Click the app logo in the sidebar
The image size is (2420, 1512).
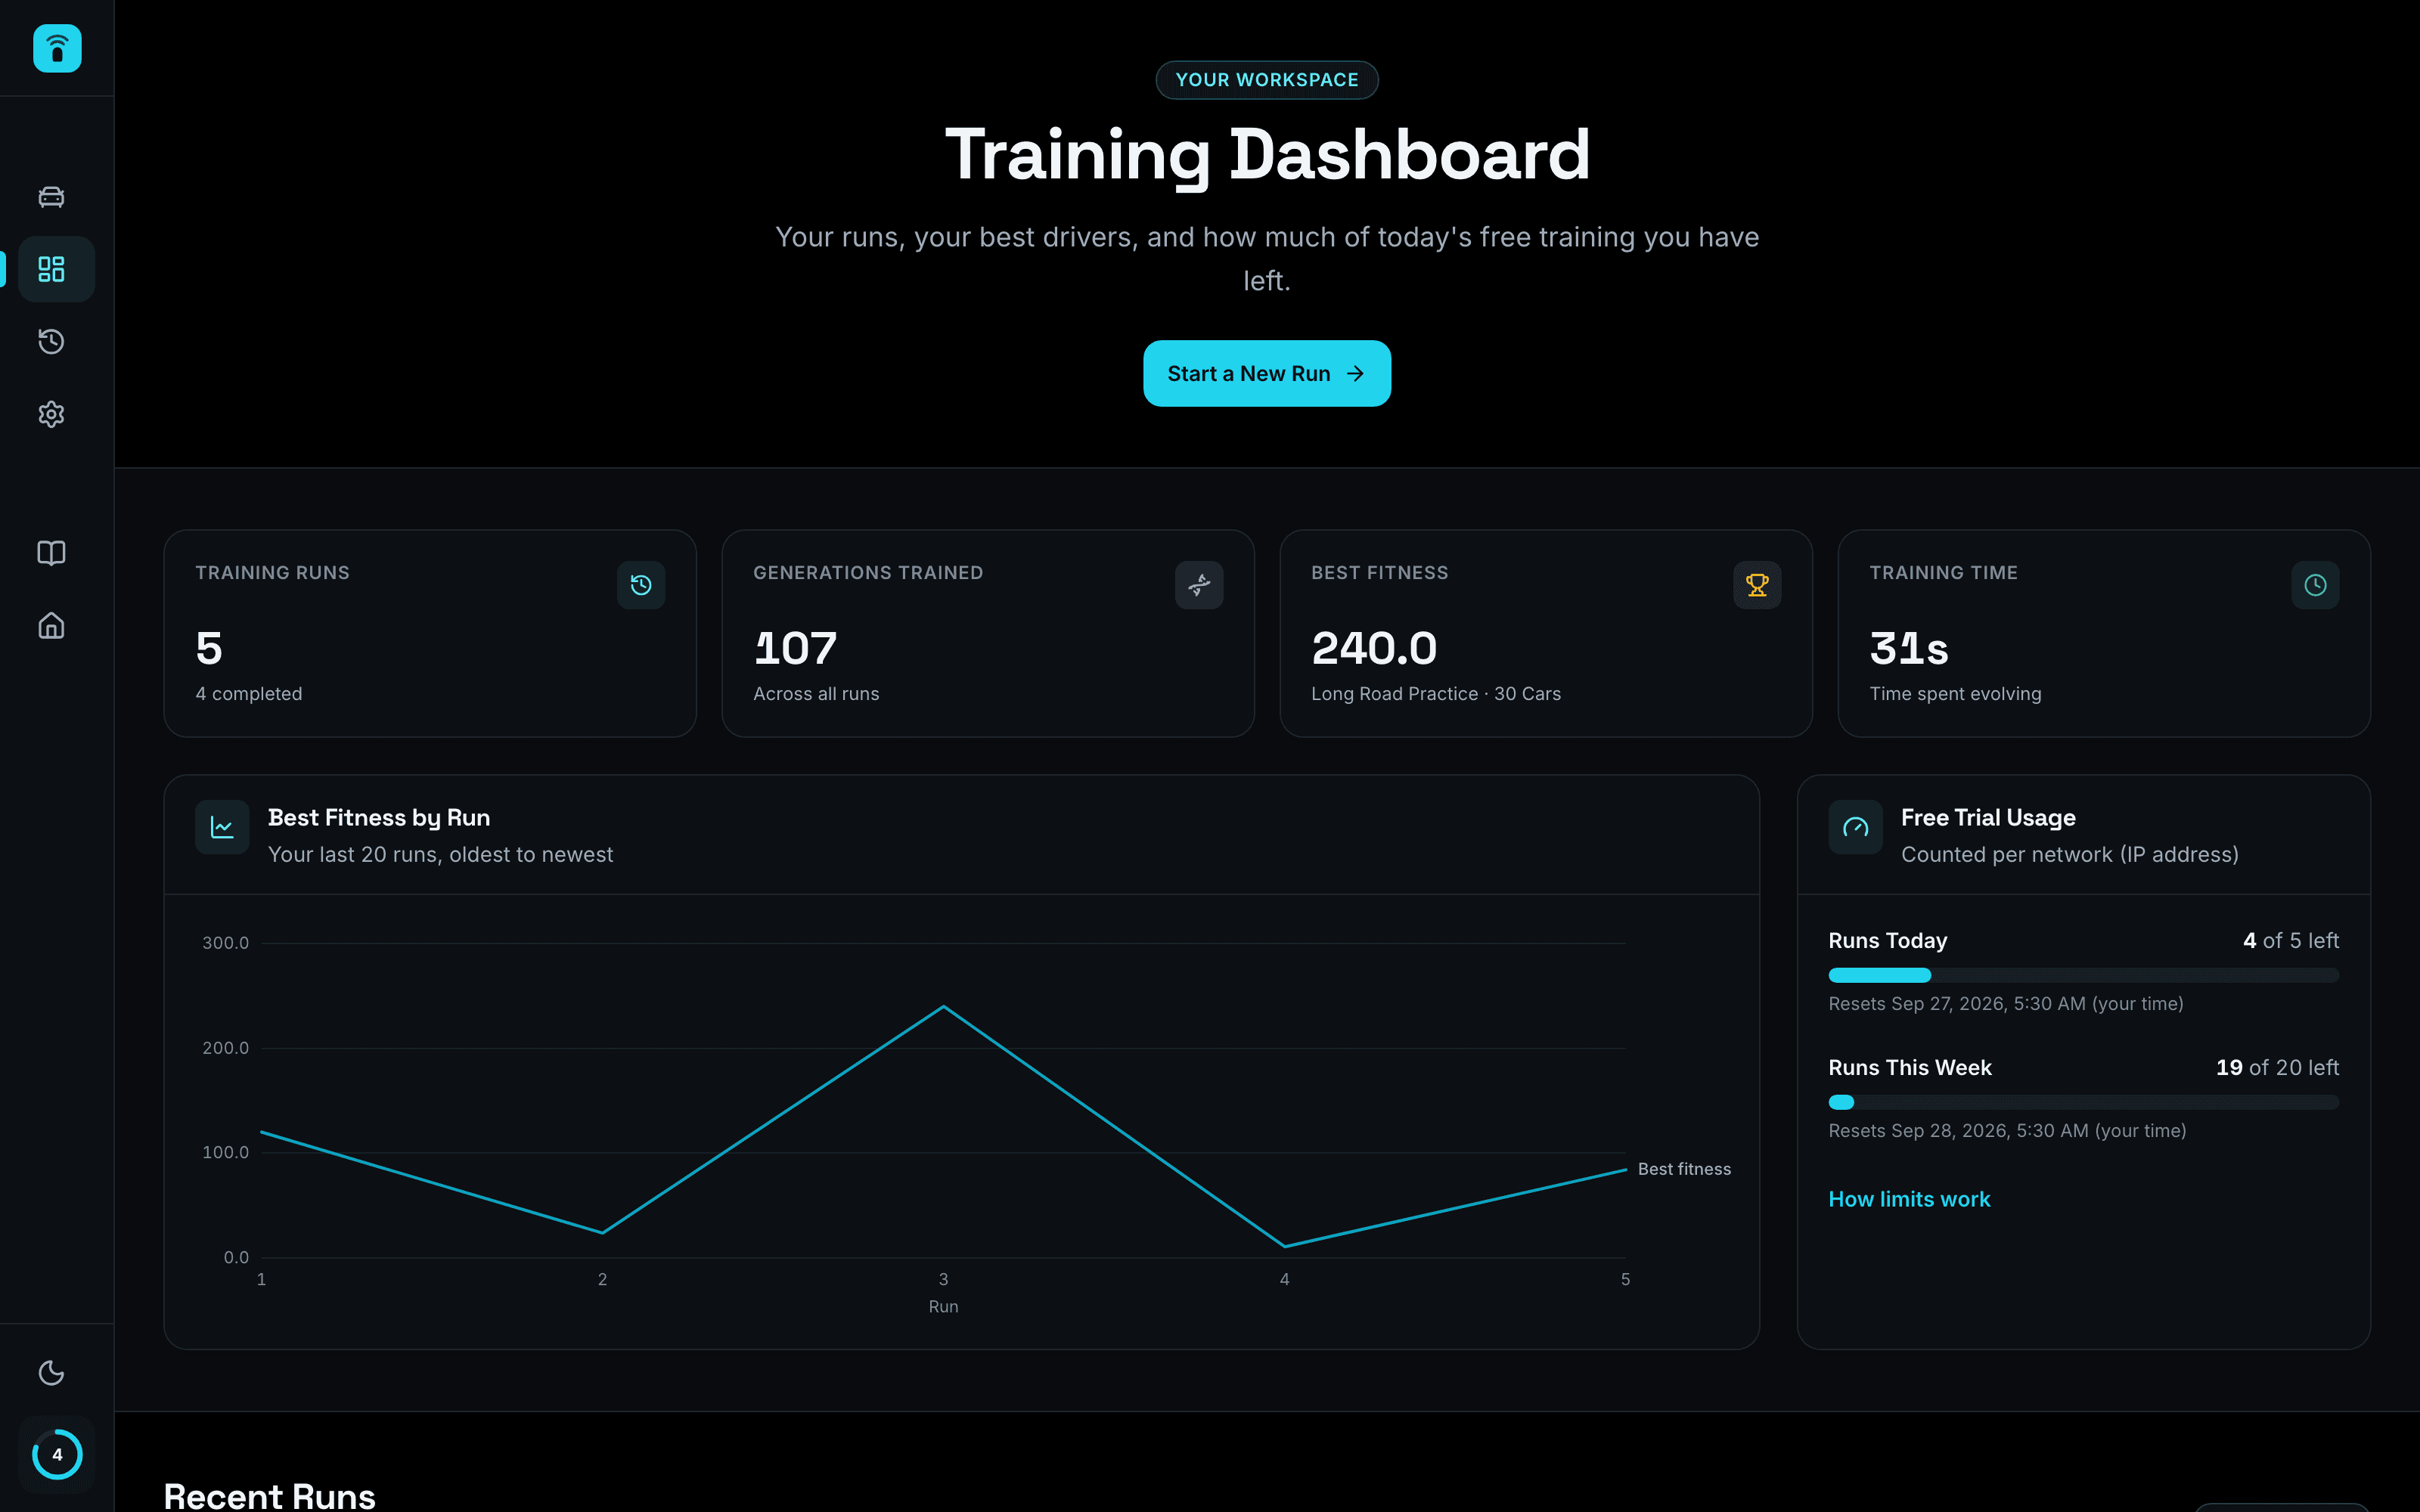click(57, 48)
